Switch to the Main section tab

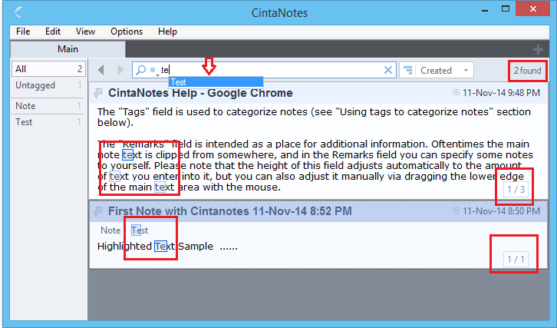[68, 49]
